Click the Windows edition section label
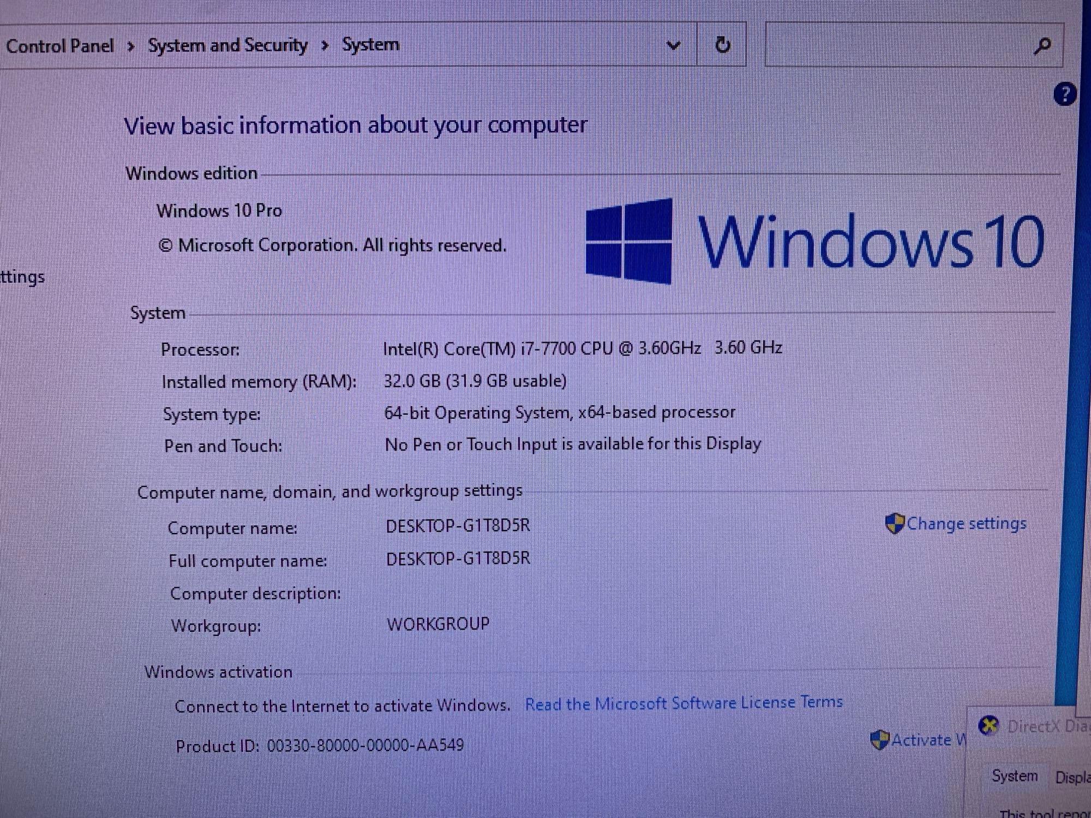 [191, 173]
